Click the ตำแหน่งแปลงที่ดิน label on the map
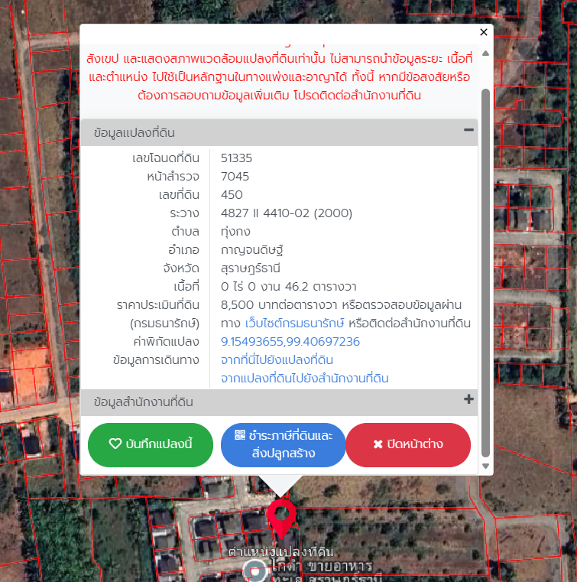 (281, 551)
